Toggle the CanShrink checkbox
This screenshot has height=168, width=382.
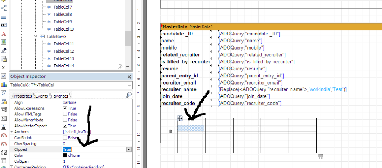click(x=65, y=137)
